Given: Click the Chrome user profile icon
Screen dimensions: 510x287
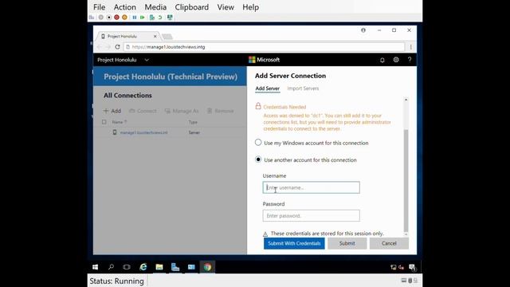Looking at the screenshot, I should 363,30.
